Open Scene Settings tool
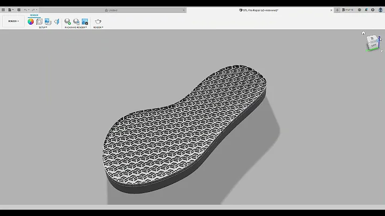Image resolution: width=385 pixels, height=216 pixels. click(39, 21)
